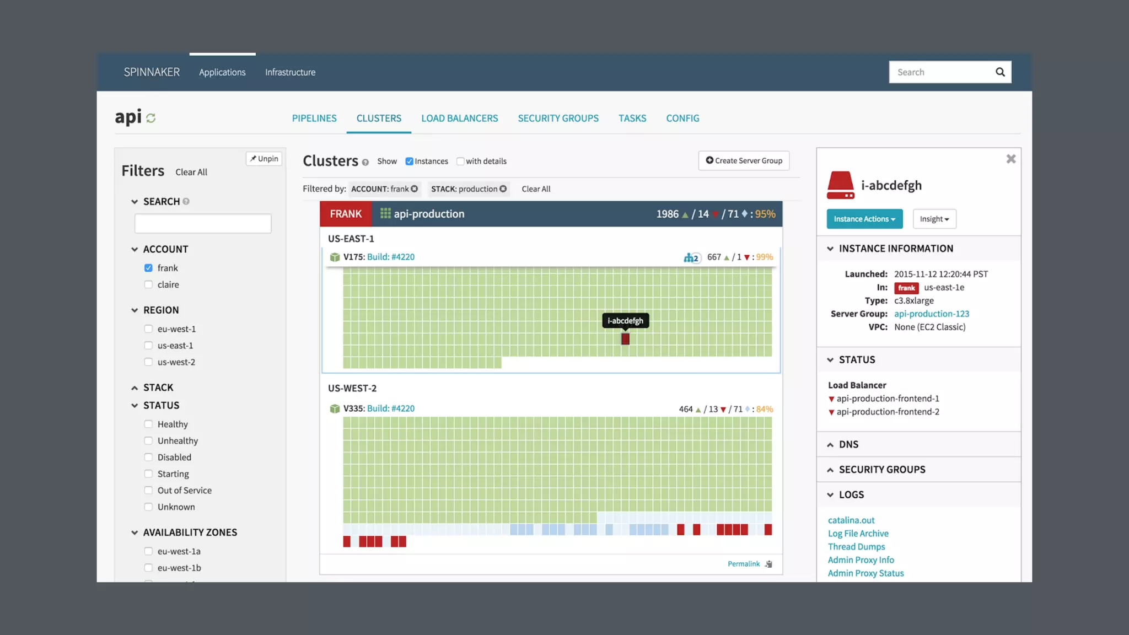Screen dimensions: 1129x635
Task: Open the Instance Actions dropdown
Action: tap(864, 219)
